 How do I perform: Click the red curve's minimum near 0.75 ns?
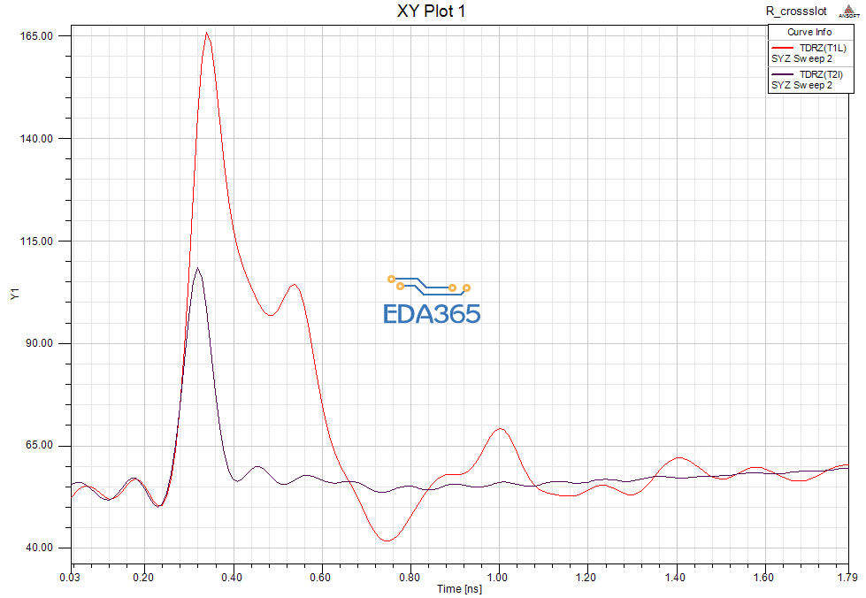tap(387, 540)
